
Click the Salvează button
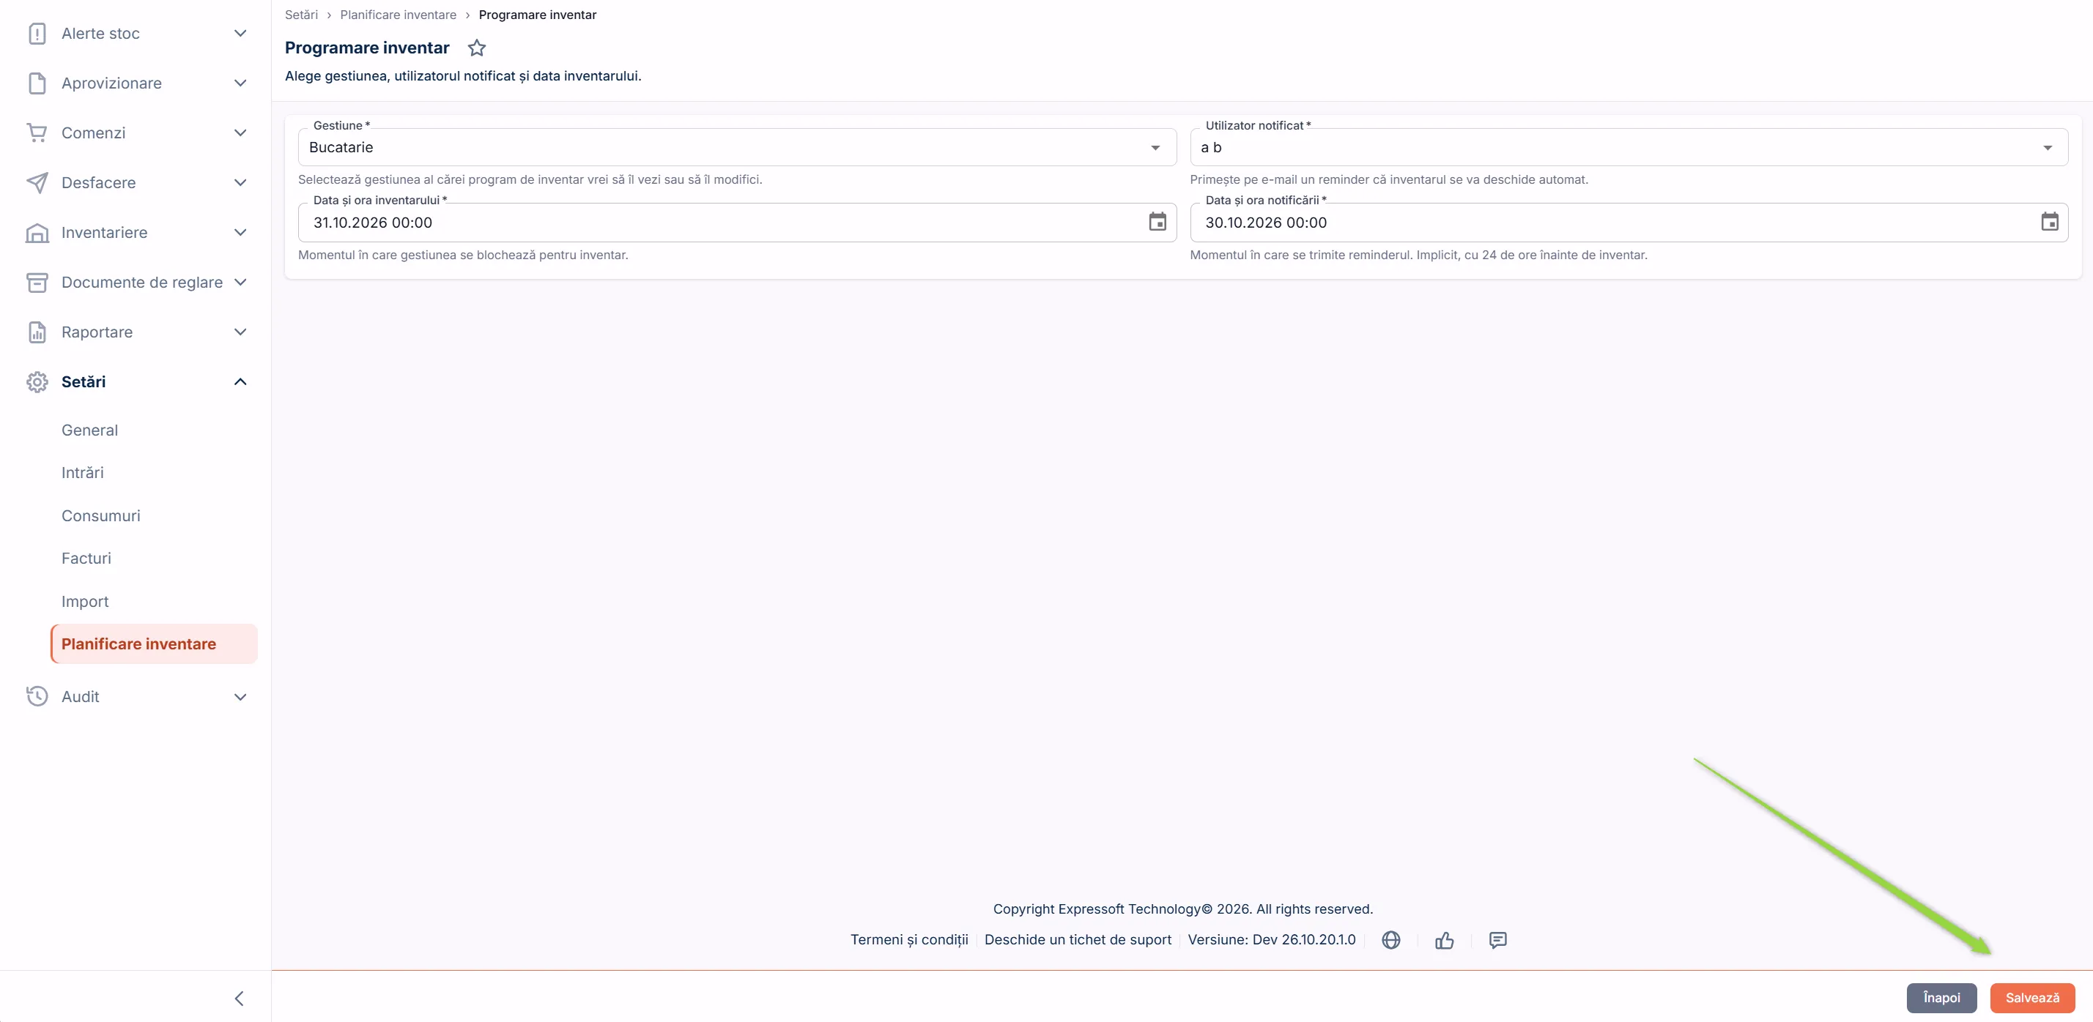tap(2032, 998)
